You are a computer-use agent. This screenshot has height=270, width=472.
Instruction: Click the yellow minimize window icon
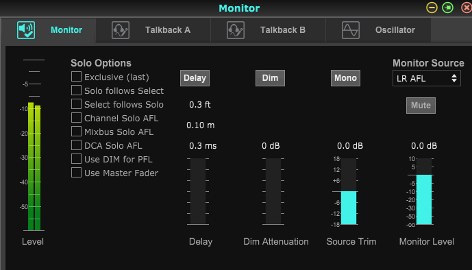[x=432, y=8]
